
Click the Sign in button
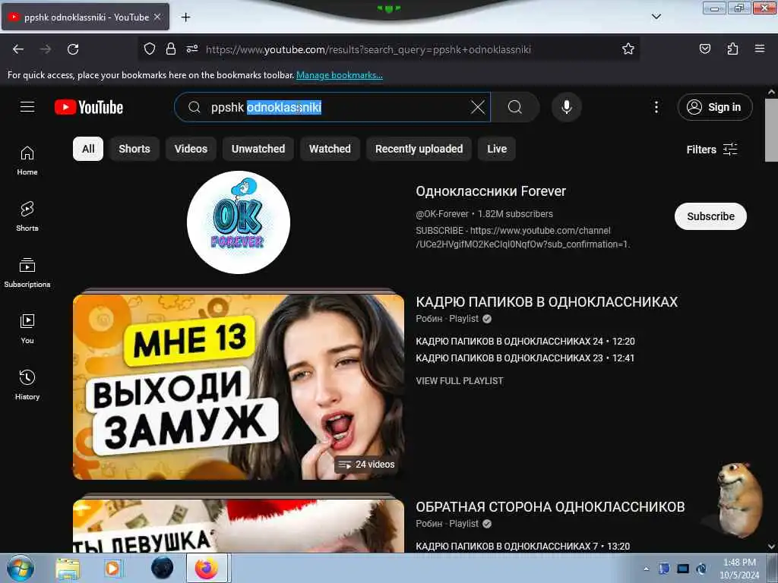[x=714, y=107]
